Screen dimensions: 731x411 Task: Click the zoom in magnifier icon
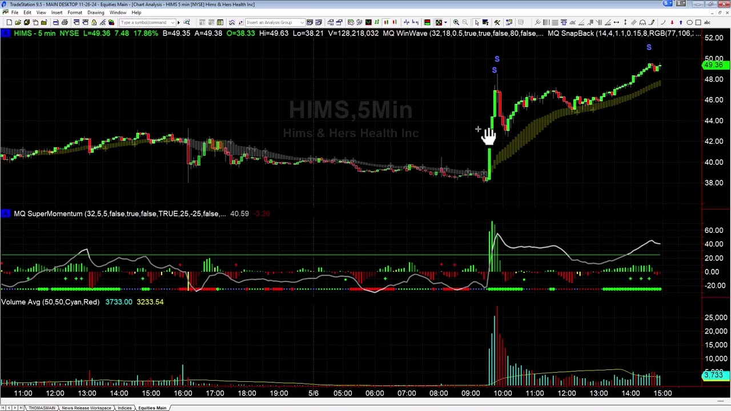click(x=456, y=22)
